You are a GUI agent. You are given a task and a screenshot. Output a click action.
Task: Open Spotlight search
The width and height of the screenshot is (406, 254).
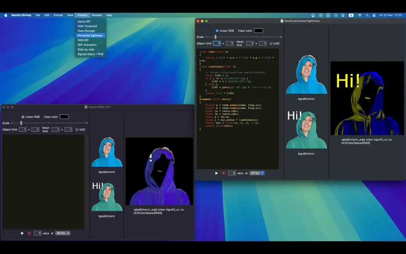(367, 15)
